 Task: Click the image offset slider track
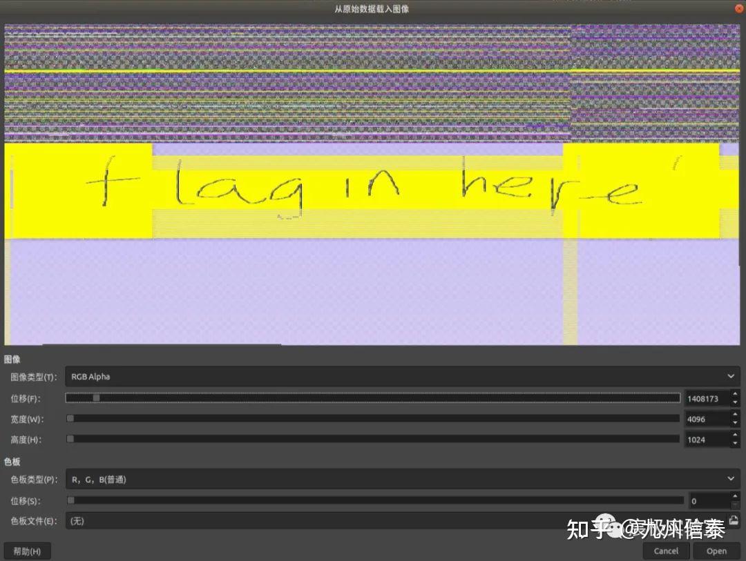pos(373,397)
